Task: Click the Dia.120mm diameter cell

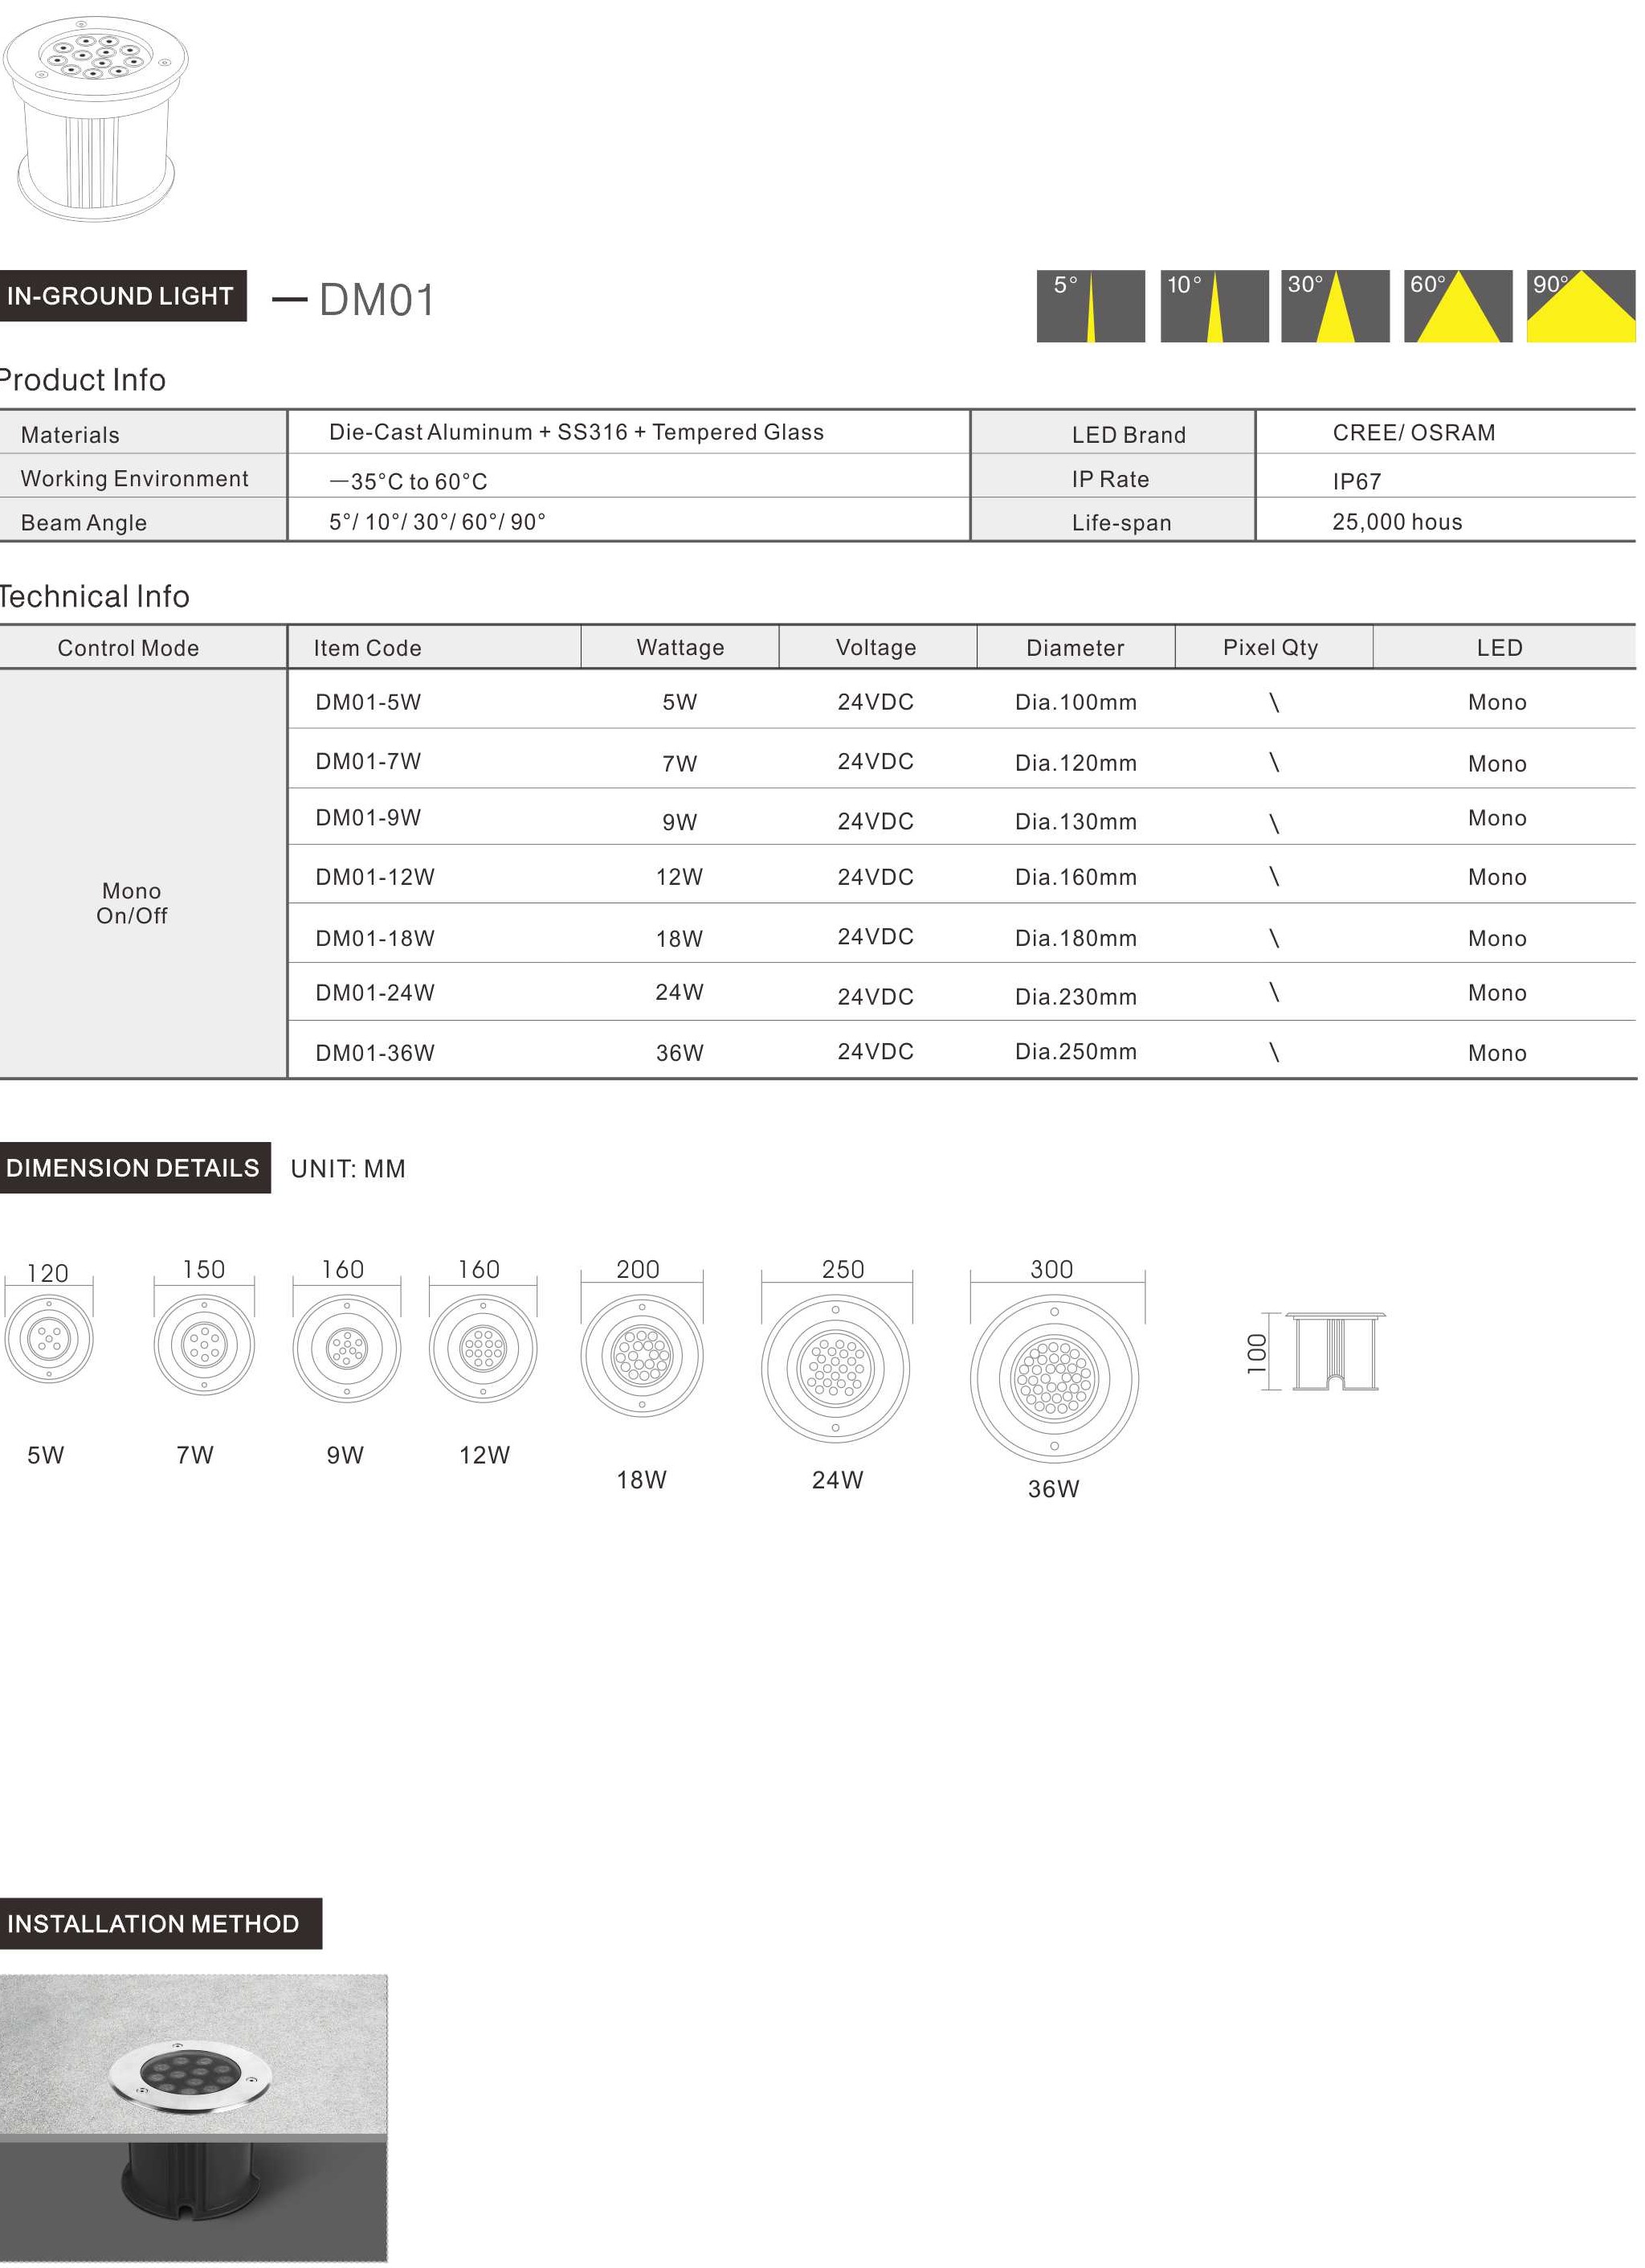Action: pos(1076,763)
